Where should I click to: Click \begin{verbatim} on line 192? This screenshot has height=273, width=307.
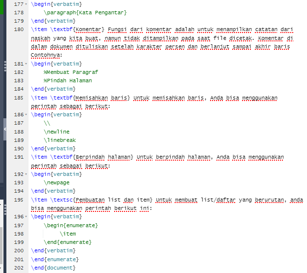[x=57, y=174]
